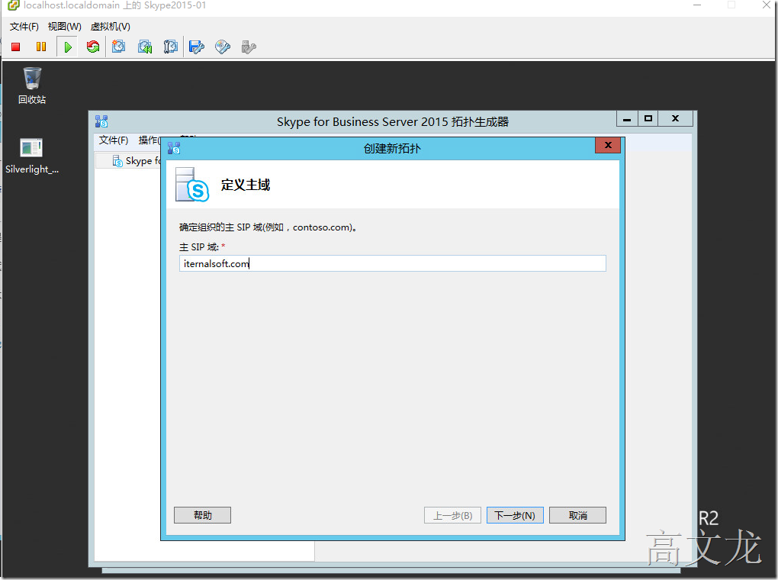Click the floppy disk connect icon

point(197,47)
